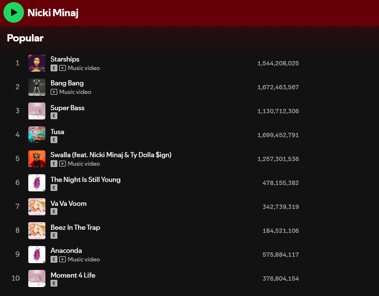
Task: Click the explicit E badge on Anaconda
Action: click(54, 259)
